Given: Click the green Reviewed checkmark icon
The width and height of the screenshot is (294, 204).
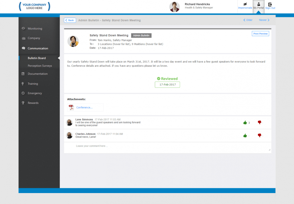Looking at the screenshot, I should pos(159,79).
